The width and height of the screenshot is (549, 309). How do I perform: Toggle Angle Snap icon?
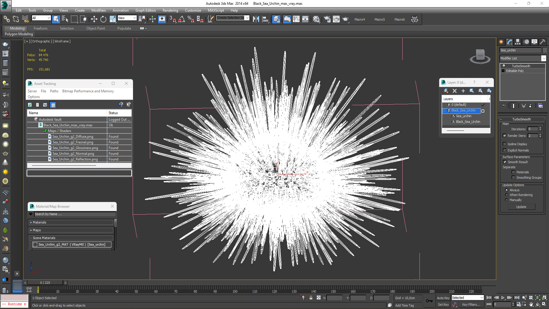tap(182, 19)
